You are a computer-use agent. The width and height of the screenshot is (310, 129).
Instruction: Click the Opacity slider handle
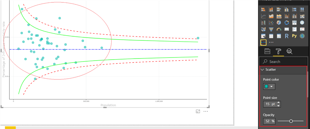291,121
